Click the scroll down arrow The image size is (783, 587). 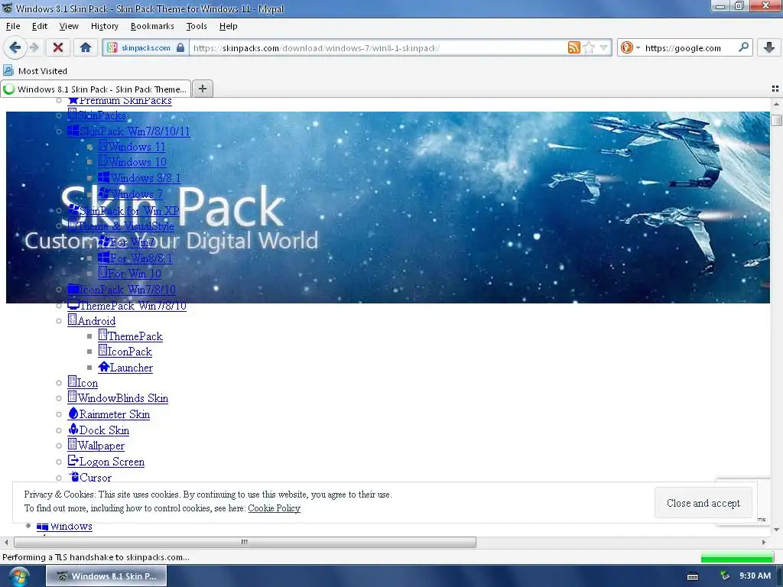(776, 529)
